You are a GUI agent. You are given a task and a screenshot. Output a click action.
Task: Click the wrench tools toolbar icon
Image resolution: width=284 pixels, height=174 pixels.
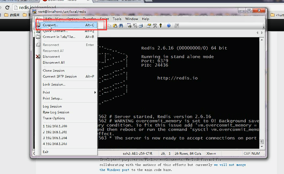click(x=155, y=26)
